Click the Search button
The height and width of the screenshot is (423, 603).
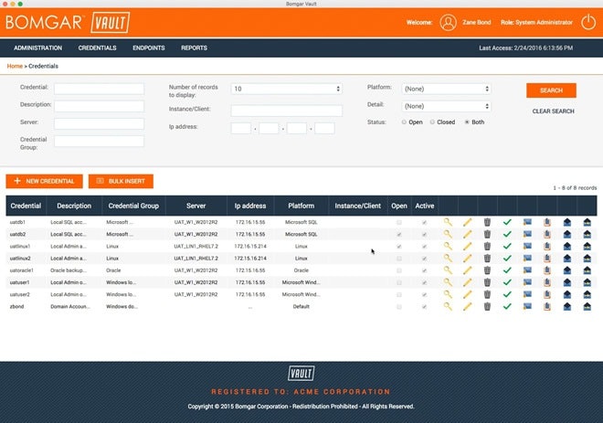[x=551, y=90]
